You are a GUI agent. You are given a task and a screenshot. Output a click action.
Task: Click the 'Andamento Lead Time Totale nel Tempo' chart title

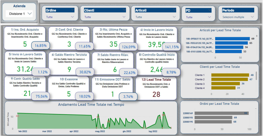click(x=91, y=105)
